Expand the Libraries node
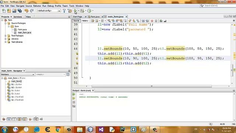This screenshot has height=133, width=236. (6, 39)
